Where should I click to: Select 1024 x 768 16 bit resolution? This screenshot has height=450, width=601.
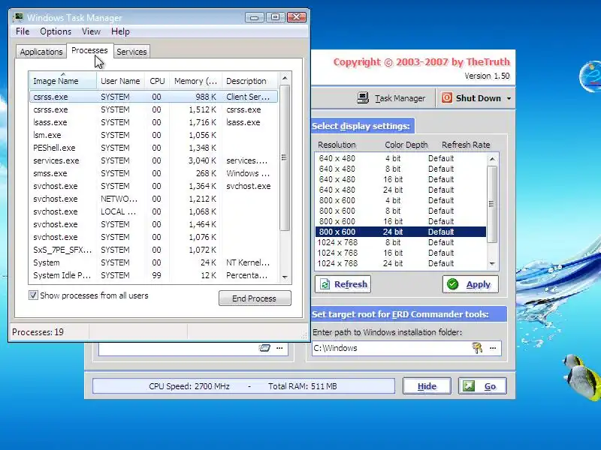tap(401, 253)
